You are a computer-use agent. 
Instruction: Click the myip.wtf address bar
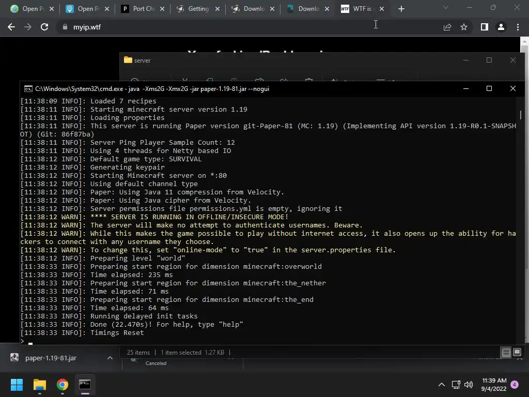[x=250, y=27]
